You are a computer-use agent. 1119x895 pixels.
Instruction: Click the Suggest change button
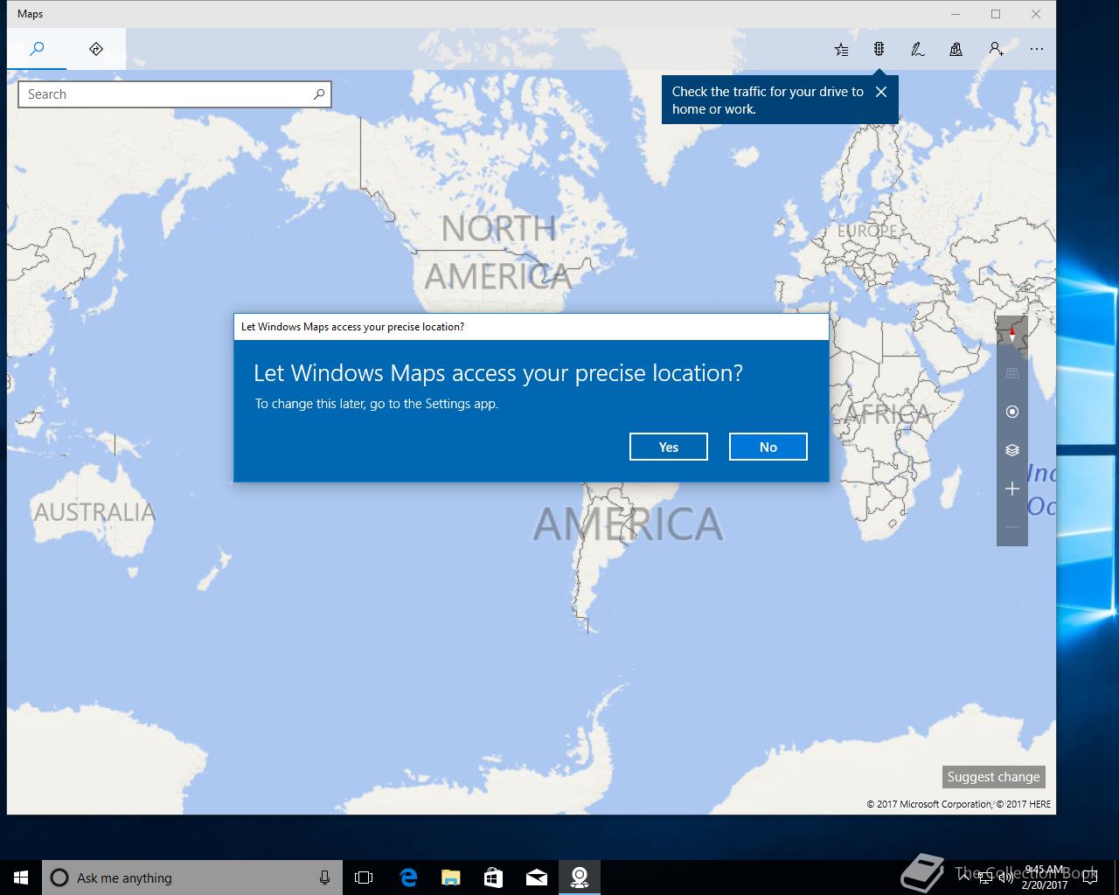993,777
